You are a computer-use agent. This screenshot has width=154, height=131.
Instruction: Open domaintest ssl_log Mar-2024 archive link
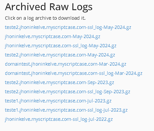(74, 73)
